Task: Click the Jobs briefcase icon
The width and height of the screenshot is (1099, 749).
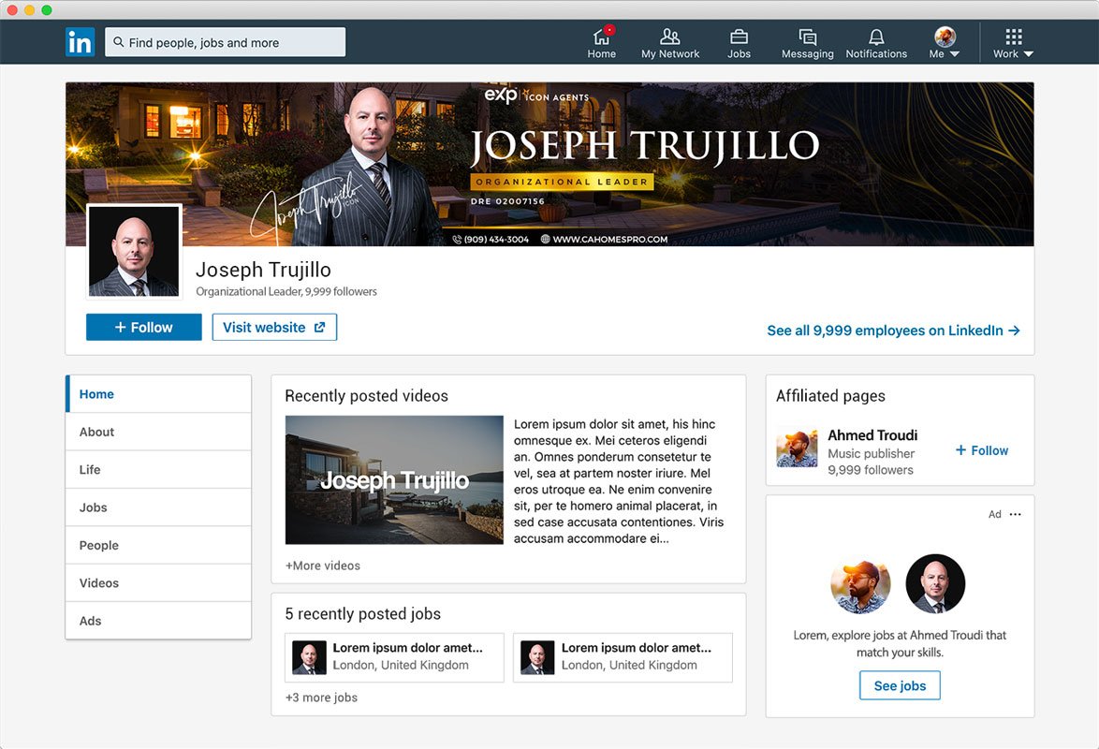Action: (739, 37)
